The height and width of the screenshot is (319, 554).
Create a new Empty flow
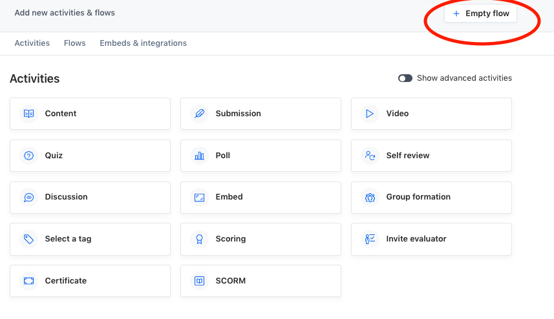click(480, 14)
